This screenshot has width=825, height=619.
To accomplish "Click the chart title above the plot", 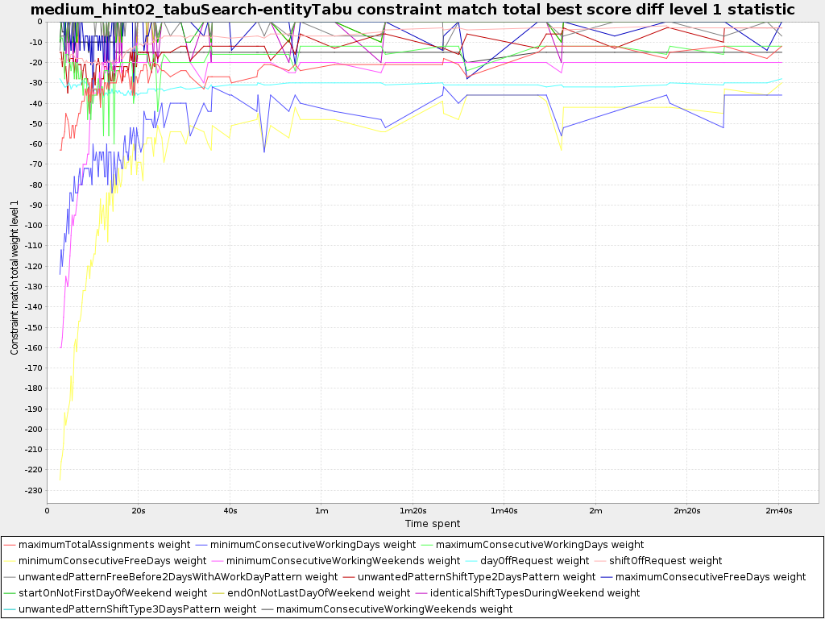I will (x=411, y=10).
